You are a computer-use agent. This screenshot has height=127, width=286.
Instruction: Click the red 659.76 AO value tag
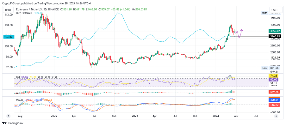click(274, 92)
